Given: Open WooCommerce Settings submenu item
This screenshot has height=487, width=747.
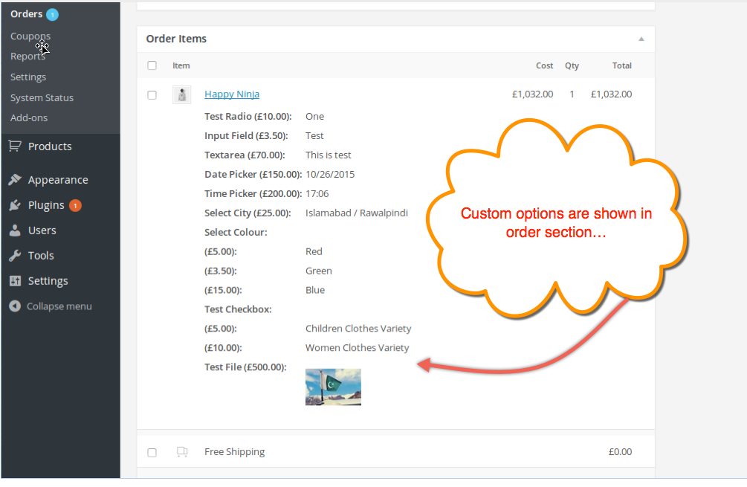Looking at the screenshot, I should (28, 77).
